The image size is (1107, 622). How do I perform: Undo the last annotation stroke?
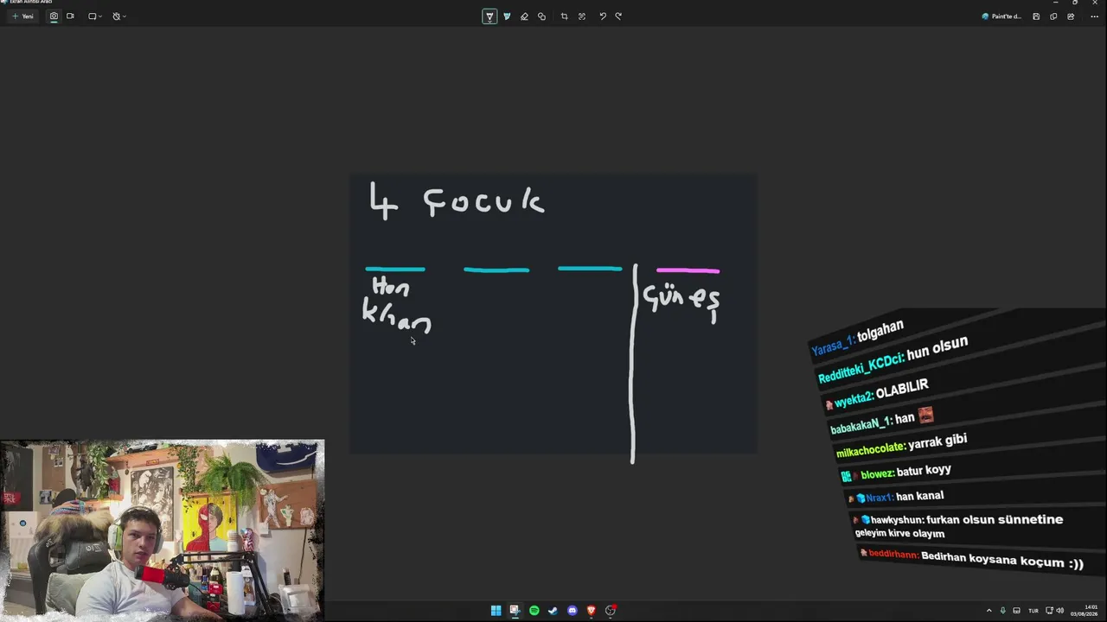click(x=603, y=16)
